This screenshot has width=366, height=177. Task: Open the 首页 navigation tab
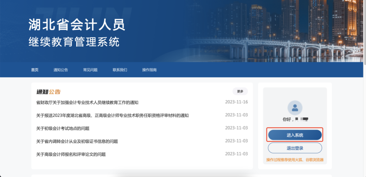click(x=35, y=70)
